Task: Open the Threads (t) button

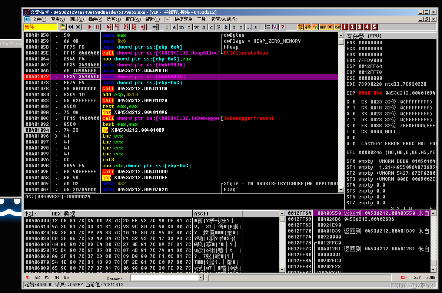Action: [189, 27]
